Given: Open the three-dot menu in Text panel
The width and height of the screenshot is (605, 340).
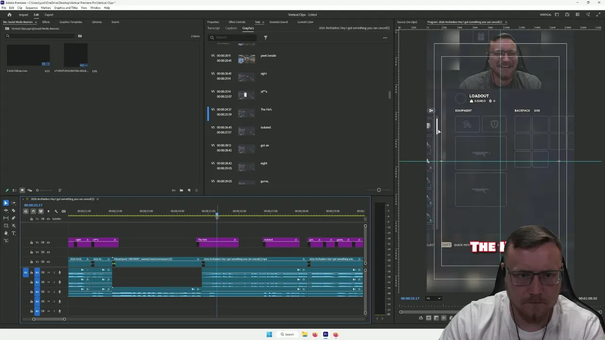Looking at the screenshot, I should tap(385, 37).
